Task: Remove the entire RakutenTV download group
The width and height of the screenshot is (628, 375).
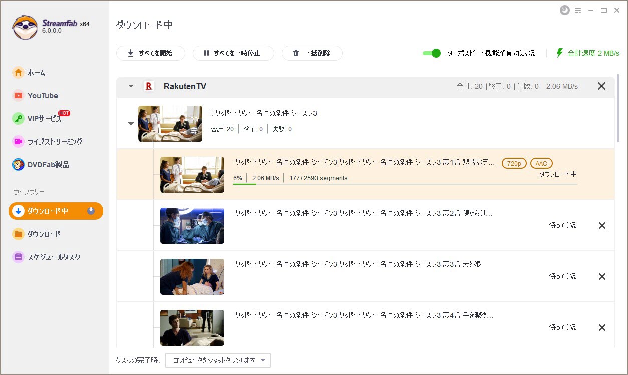Action: click(602, 86)
